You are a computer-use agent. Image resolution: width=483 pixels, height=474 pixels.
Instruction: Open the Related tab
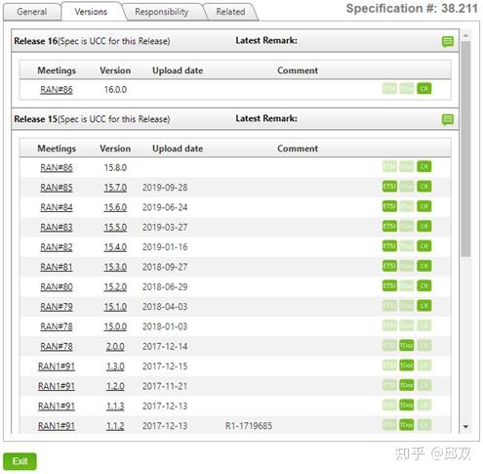230,12
